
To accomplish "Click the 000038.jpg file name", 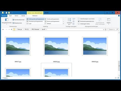I will tap(56, 62).
